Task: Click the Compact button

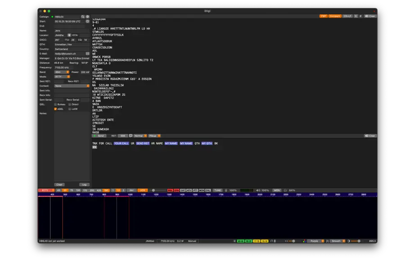Action: (x=335, y=16)
